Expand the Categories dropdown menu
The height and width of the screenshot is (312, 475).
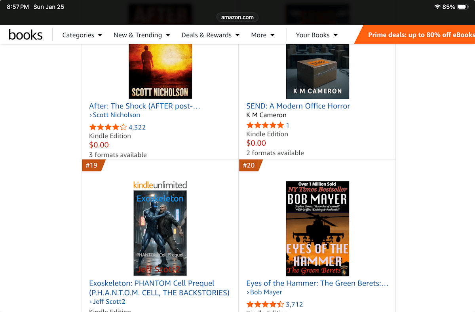click(82, 35)
